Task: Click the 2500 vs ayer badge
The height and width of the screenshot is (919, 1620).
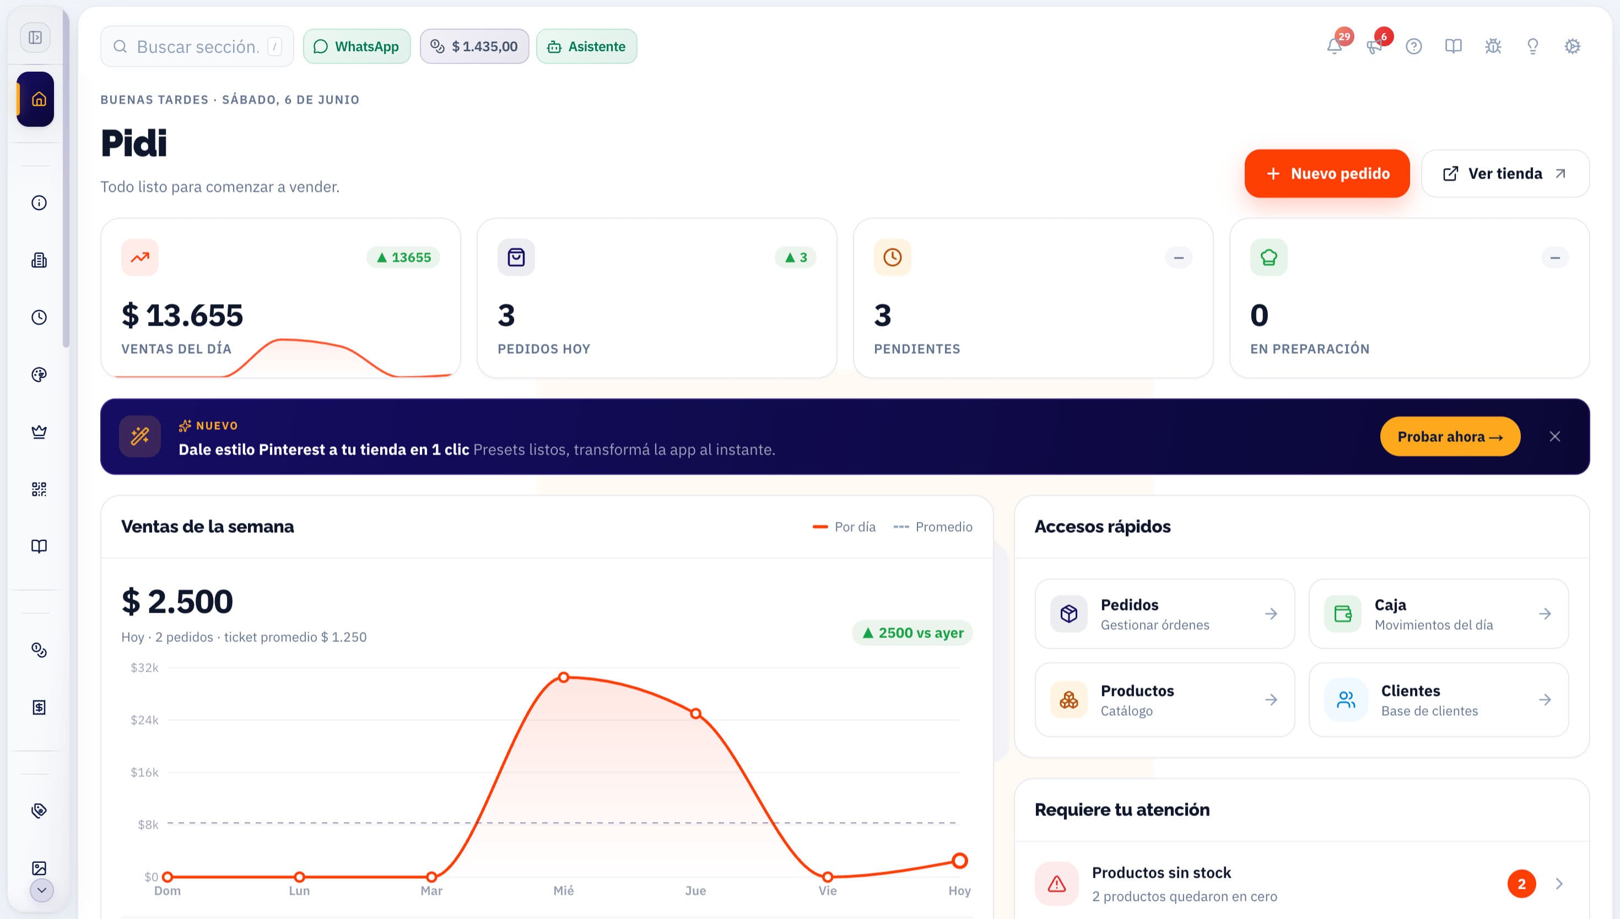Action: [912, 633]
